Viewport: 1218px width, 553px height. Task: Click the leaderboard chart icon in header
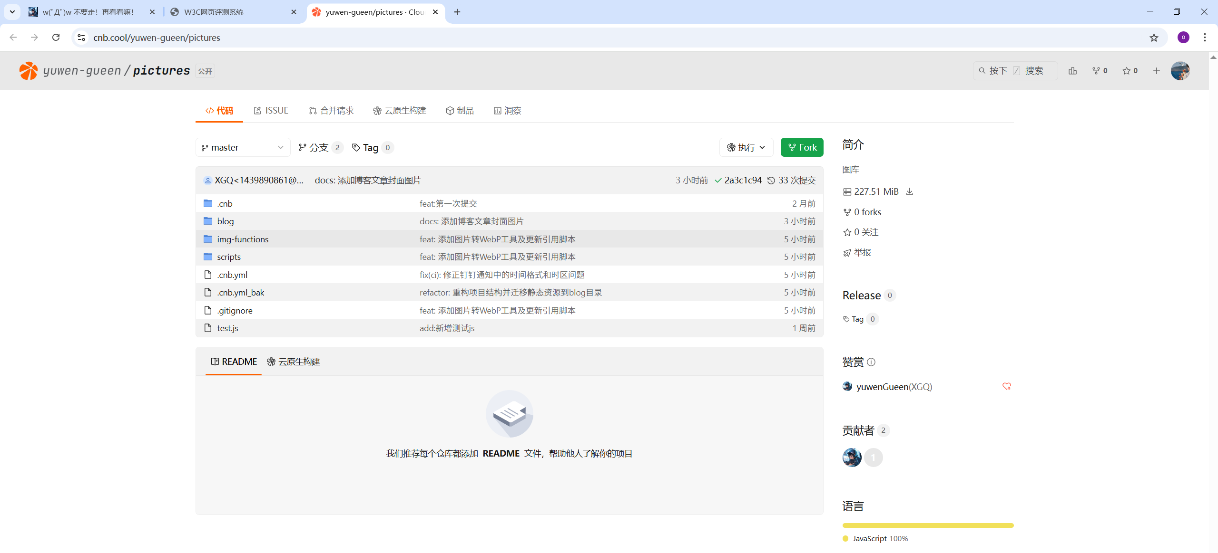[x=1072, y=71]
